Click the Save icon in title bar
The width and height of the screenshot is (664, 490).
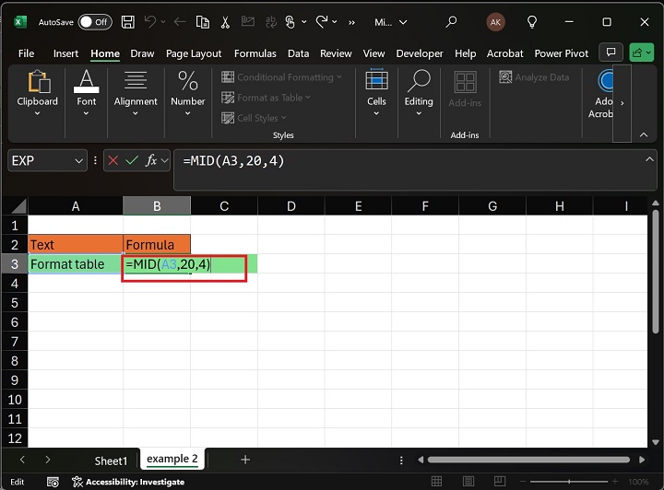[130, 21]
